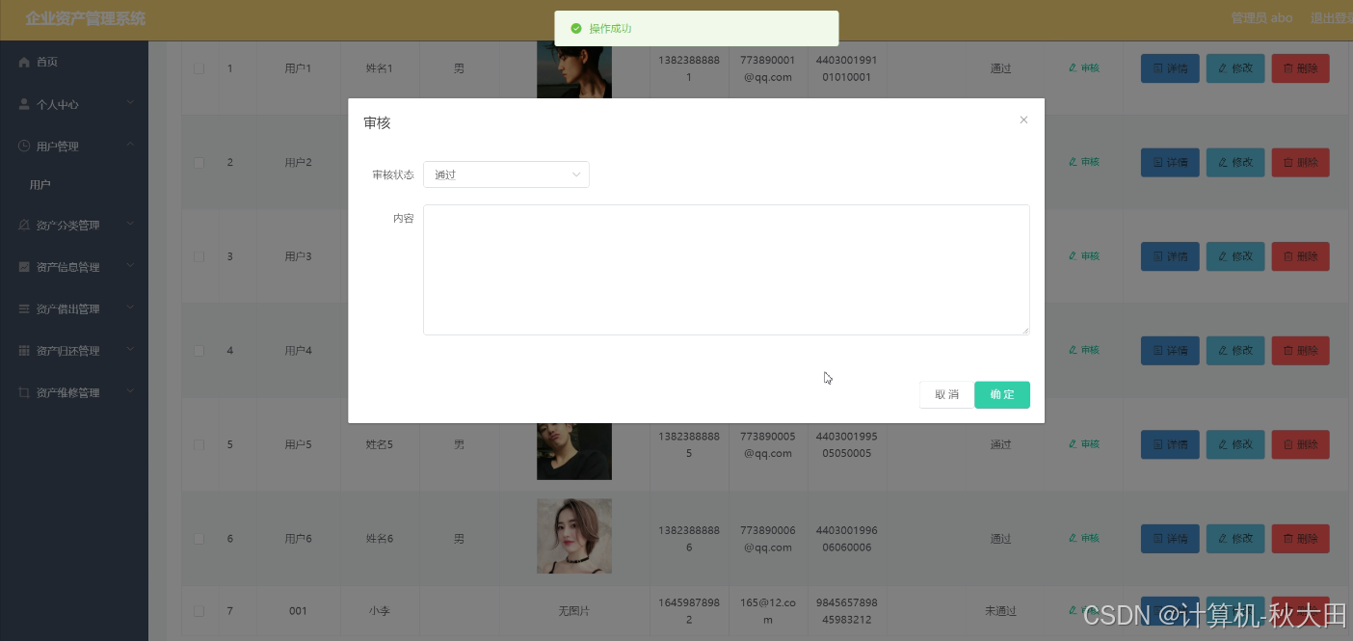Click 用户1 avatar photo thumbnail
This screenshot has height=641, width=1353.
click(x=574, y=69)
